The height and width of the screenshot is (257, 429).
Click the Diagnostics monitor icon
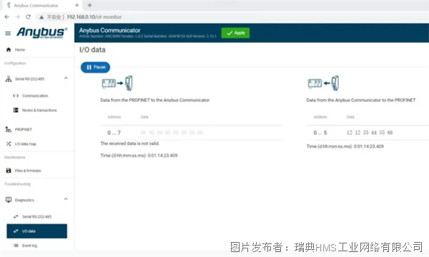[9, 200]
